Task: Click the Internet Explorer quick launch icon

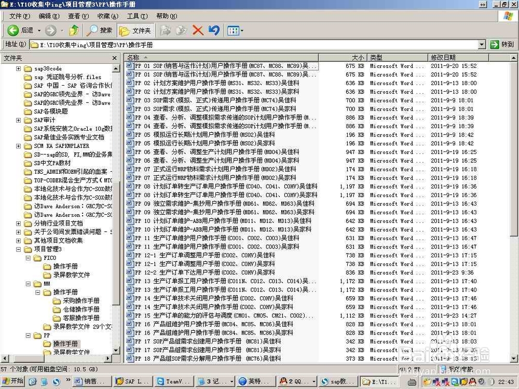Action: tap(32, 381)
